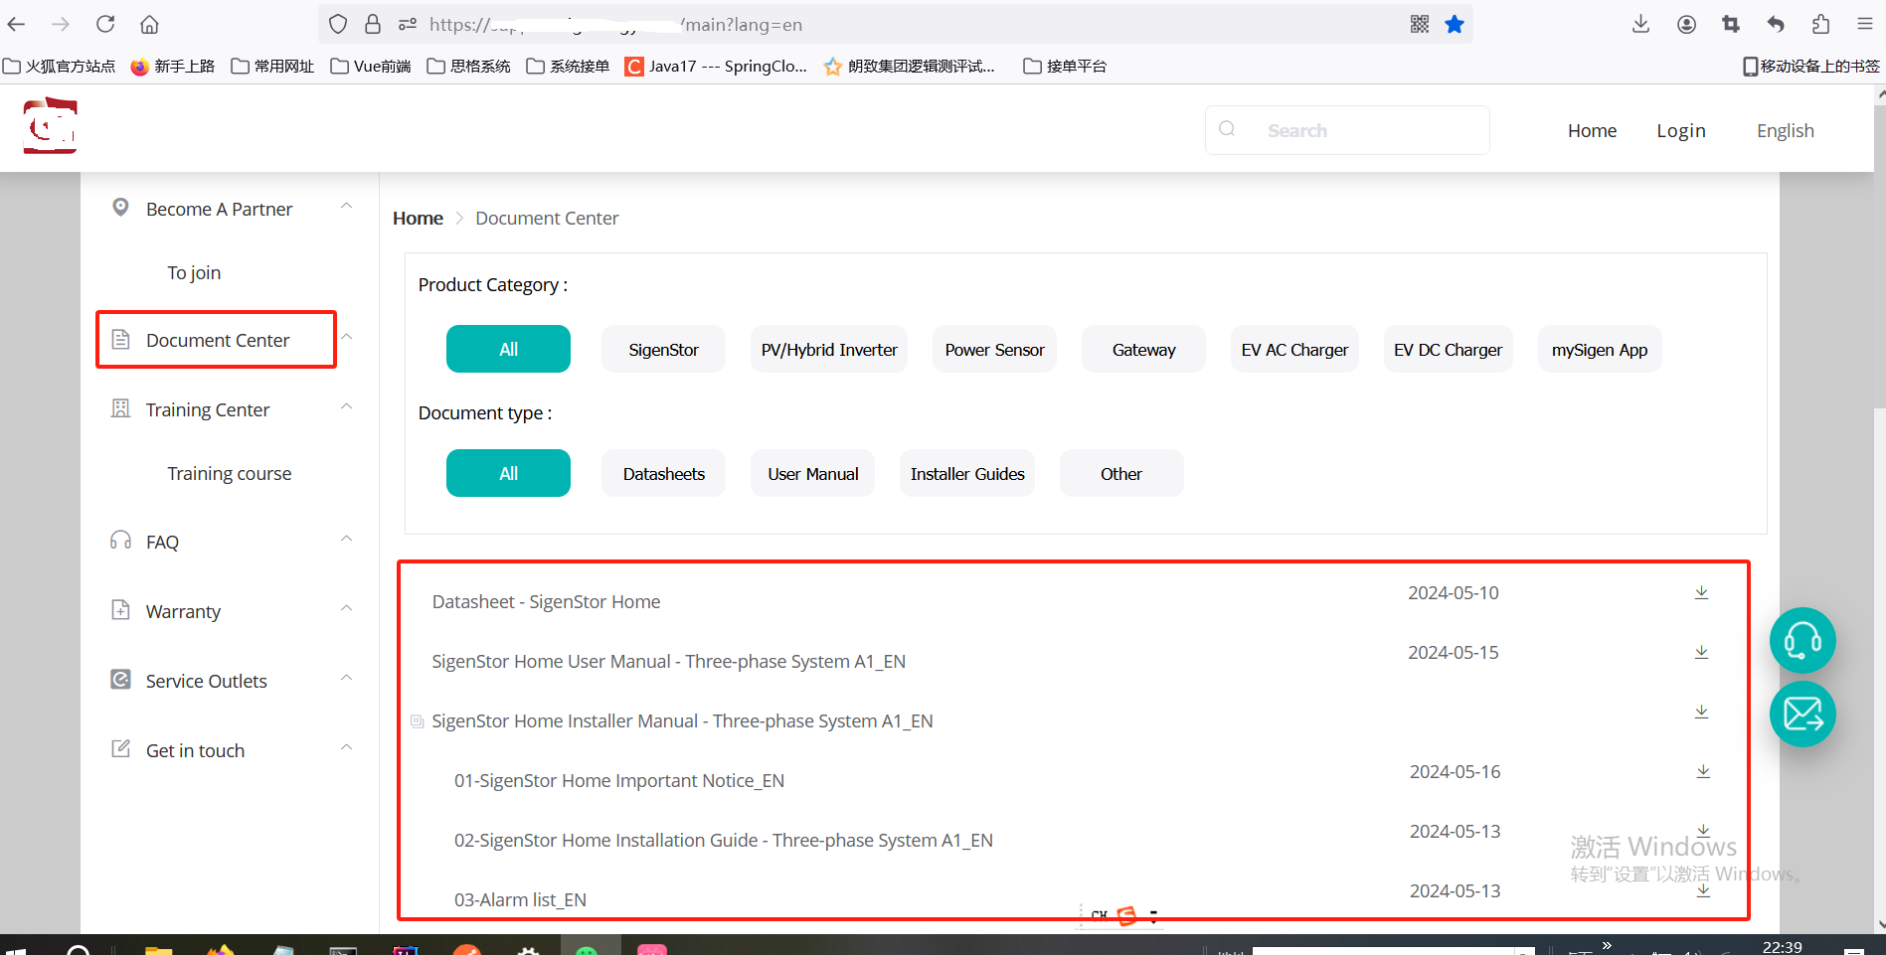Click the shield tracking protection icon

click(x=338, y=24)
